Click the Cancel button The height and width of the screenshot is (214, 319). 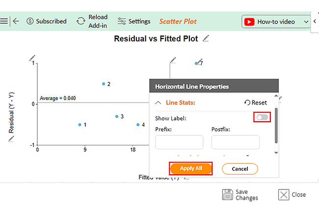(x=240, y=169)
